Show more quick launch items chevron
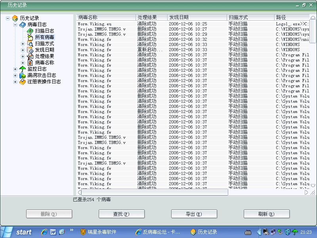 point(72,230)
